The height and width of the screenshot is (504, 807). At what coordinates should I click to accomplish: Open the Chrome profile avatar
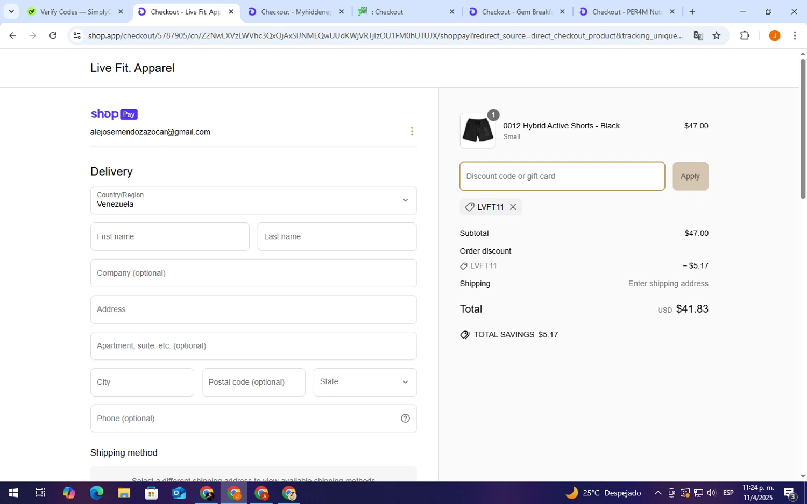click(775, 35)
